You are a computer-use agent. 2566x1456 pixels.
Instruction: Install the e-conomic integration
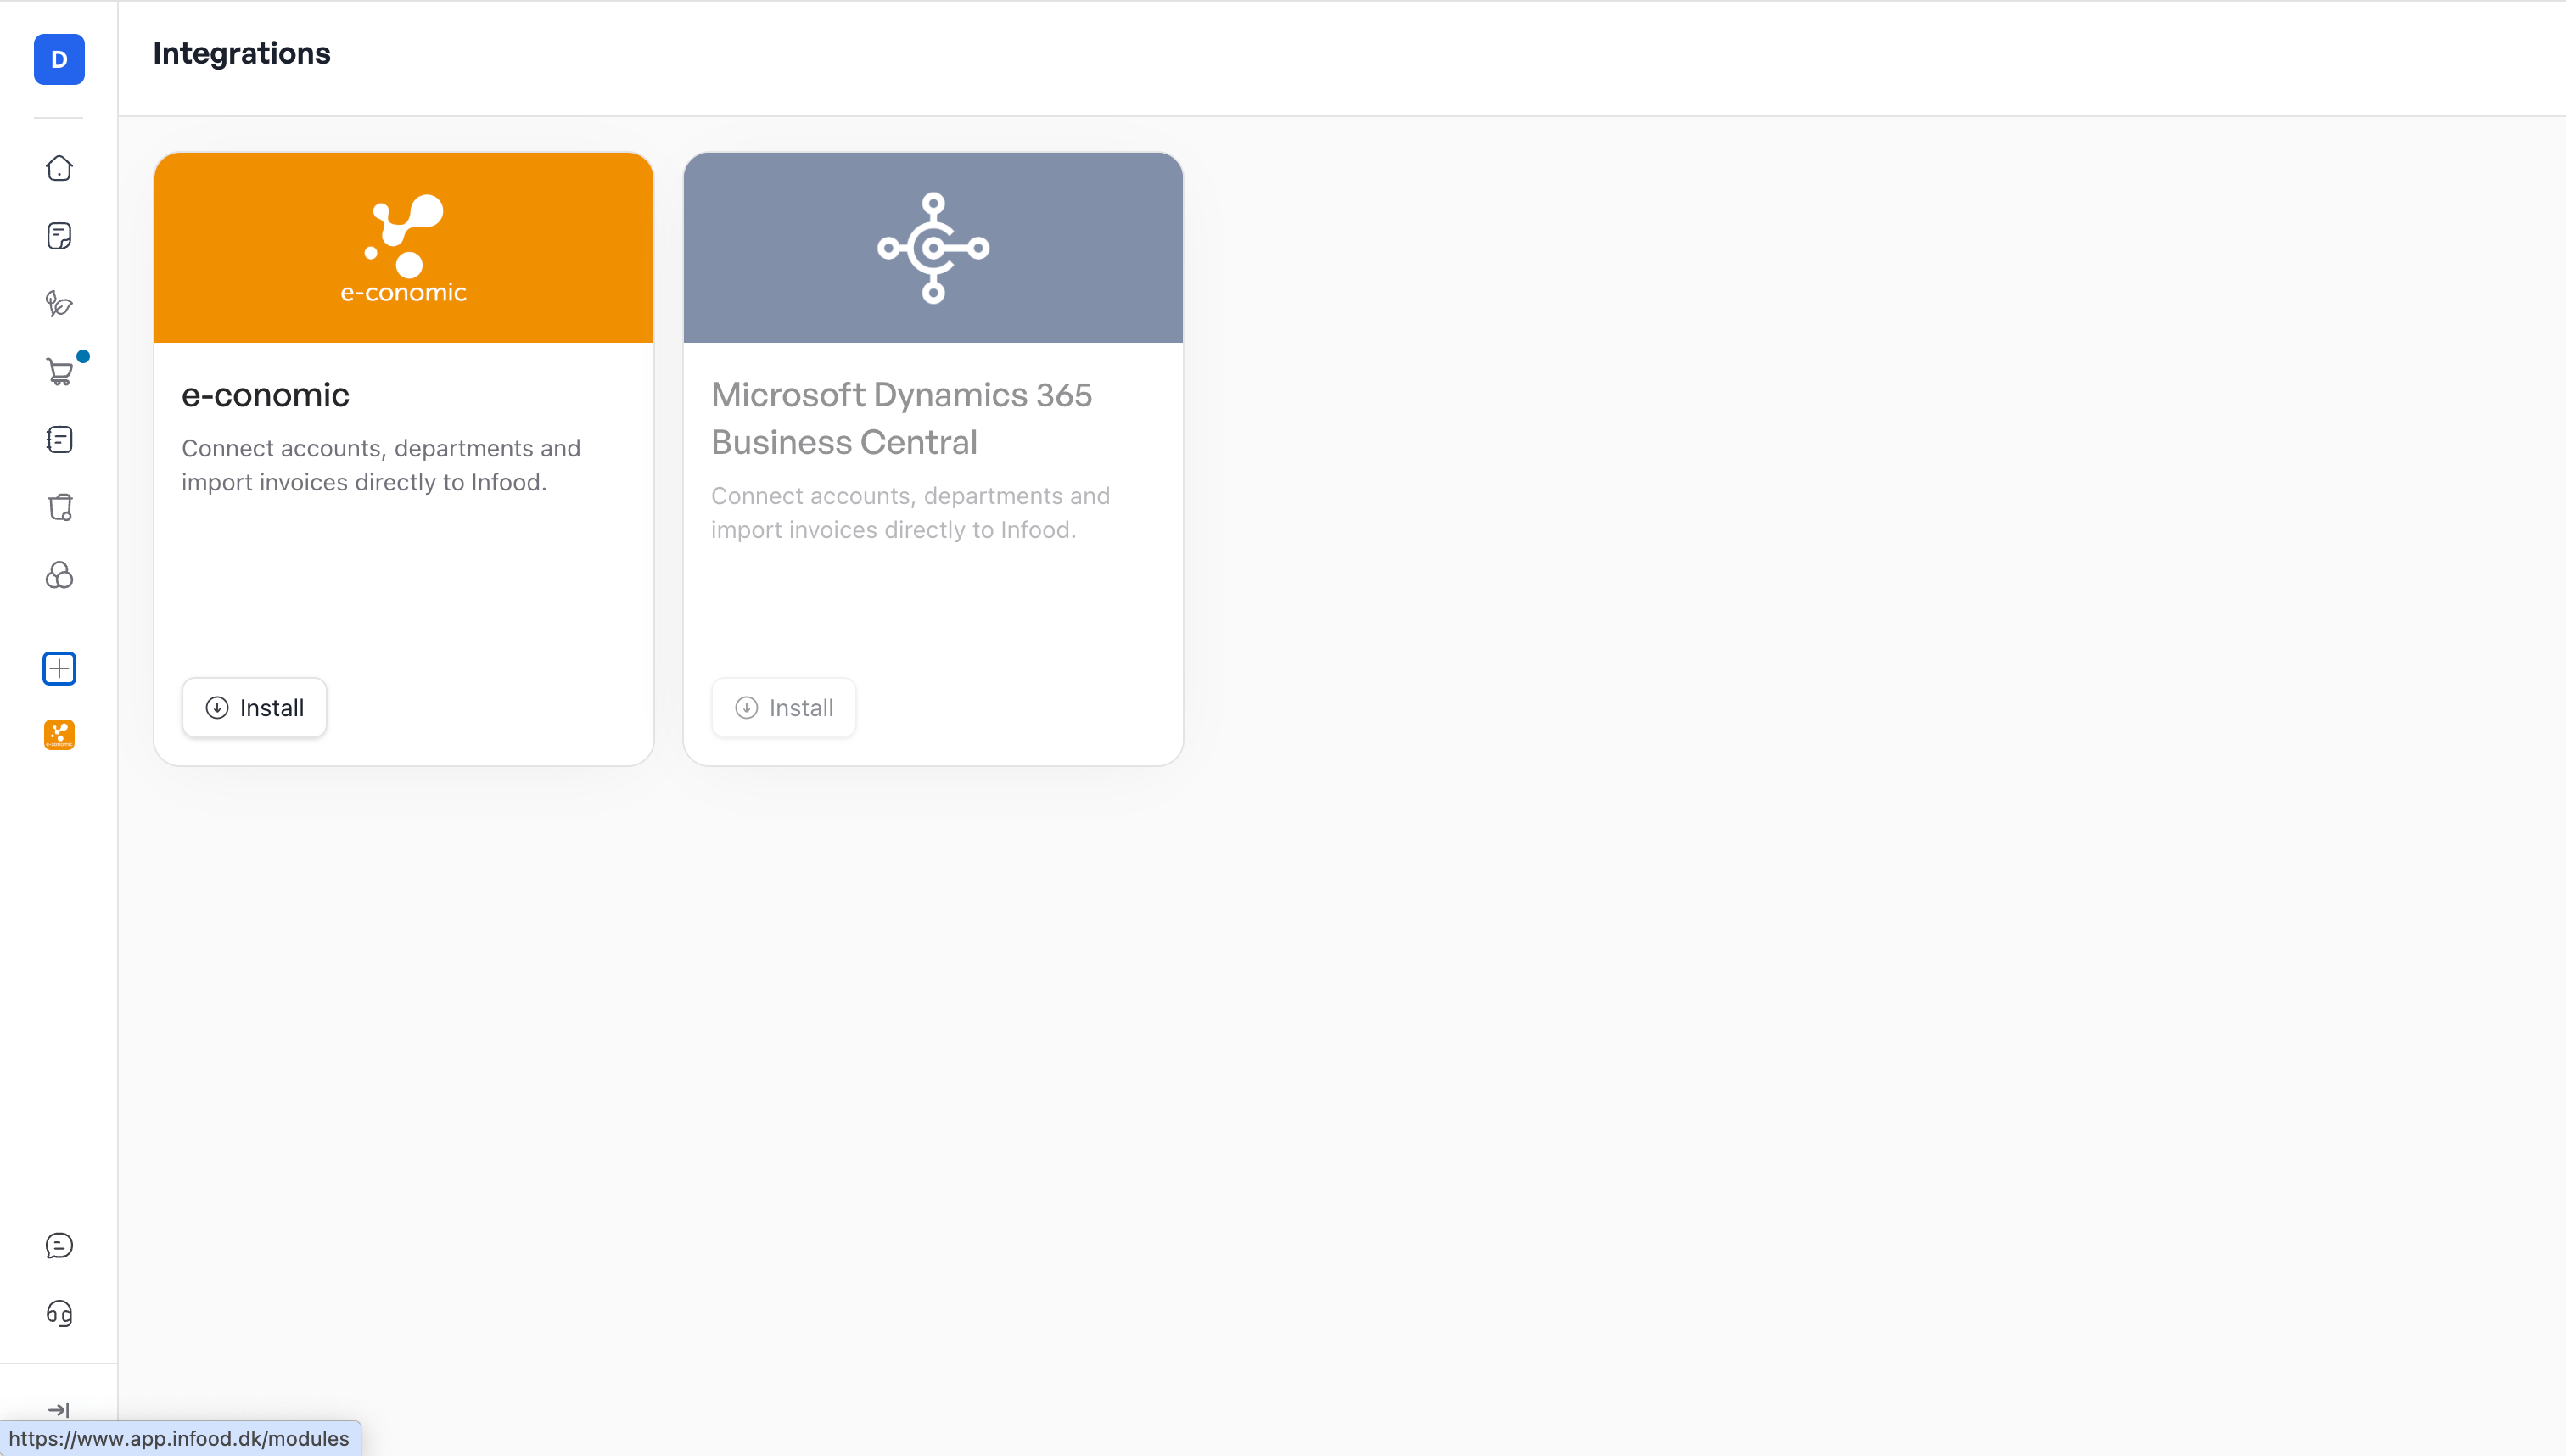(x=254, y=708)
